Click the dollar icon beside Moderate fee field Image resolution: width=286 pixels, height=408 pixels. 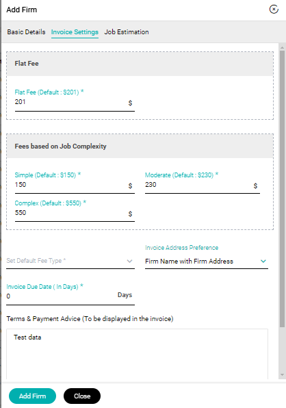[x=255, y=186]
